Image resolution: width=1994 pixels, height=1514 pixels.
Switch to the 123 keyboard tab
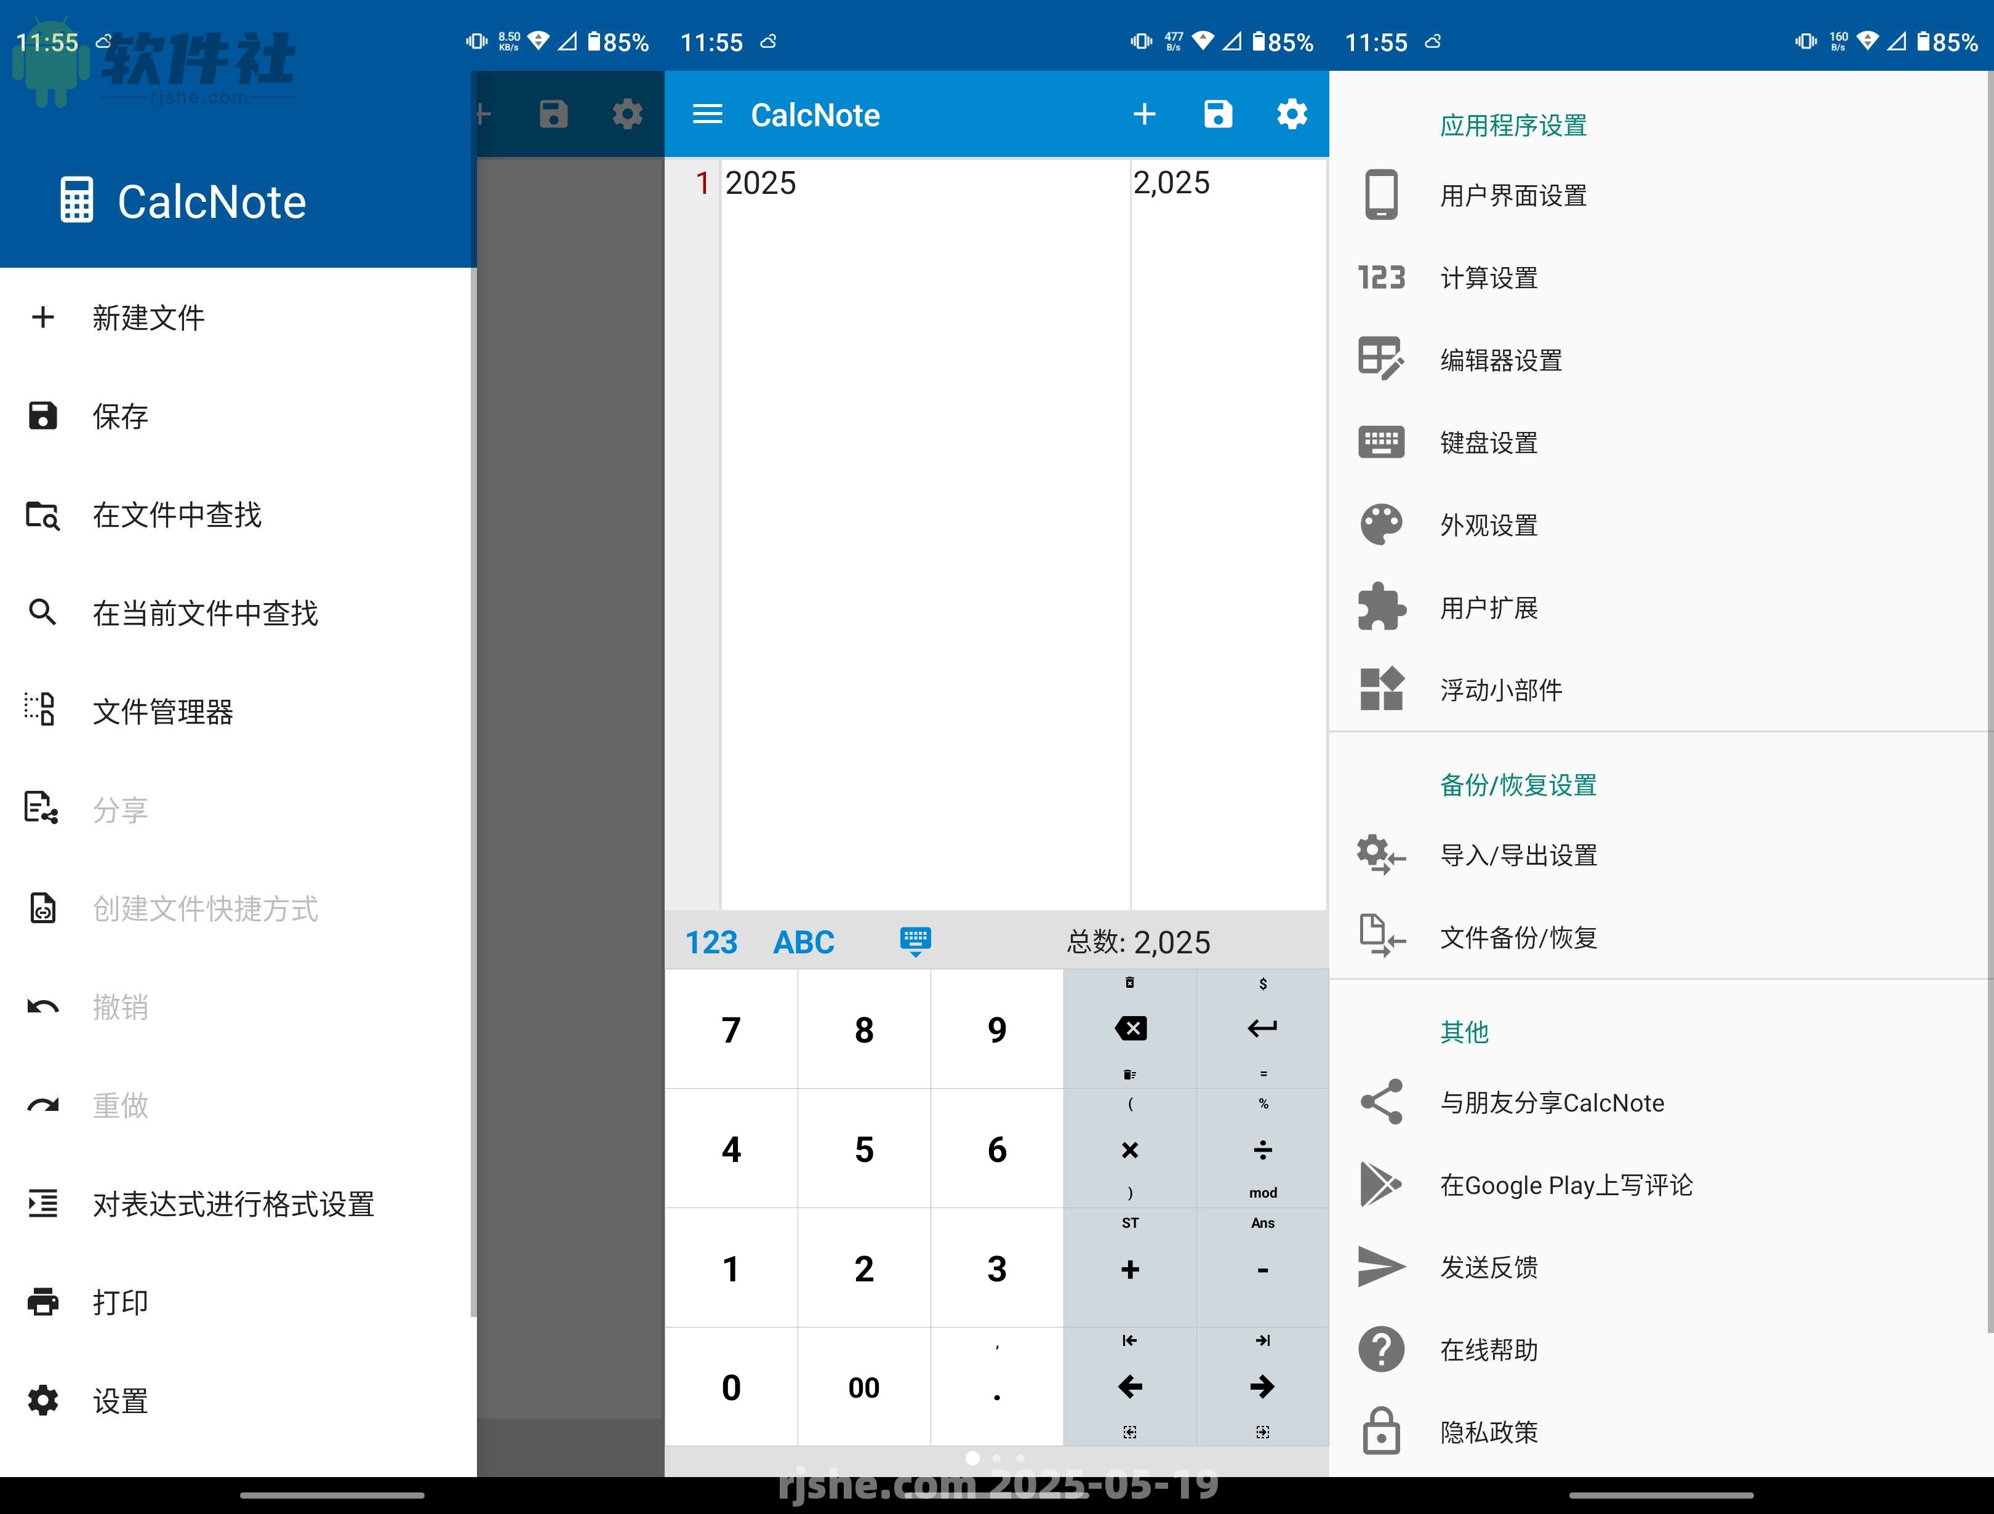711,942
